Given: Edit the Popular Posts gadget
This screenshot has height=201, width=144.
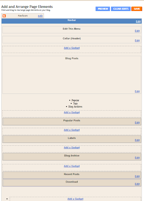Looking at the screenshot, I should 137,122.
